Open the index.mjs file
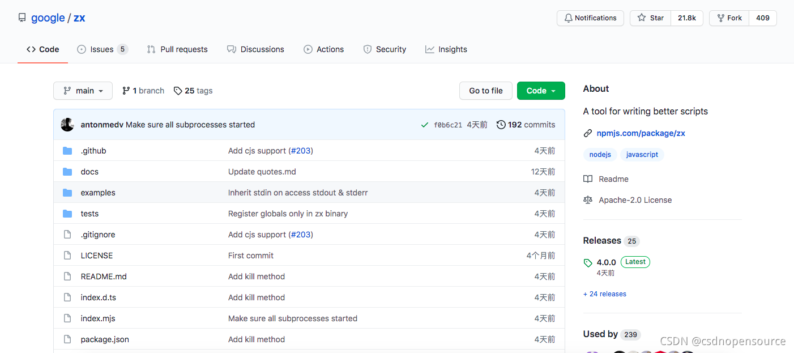 (98, 318)
